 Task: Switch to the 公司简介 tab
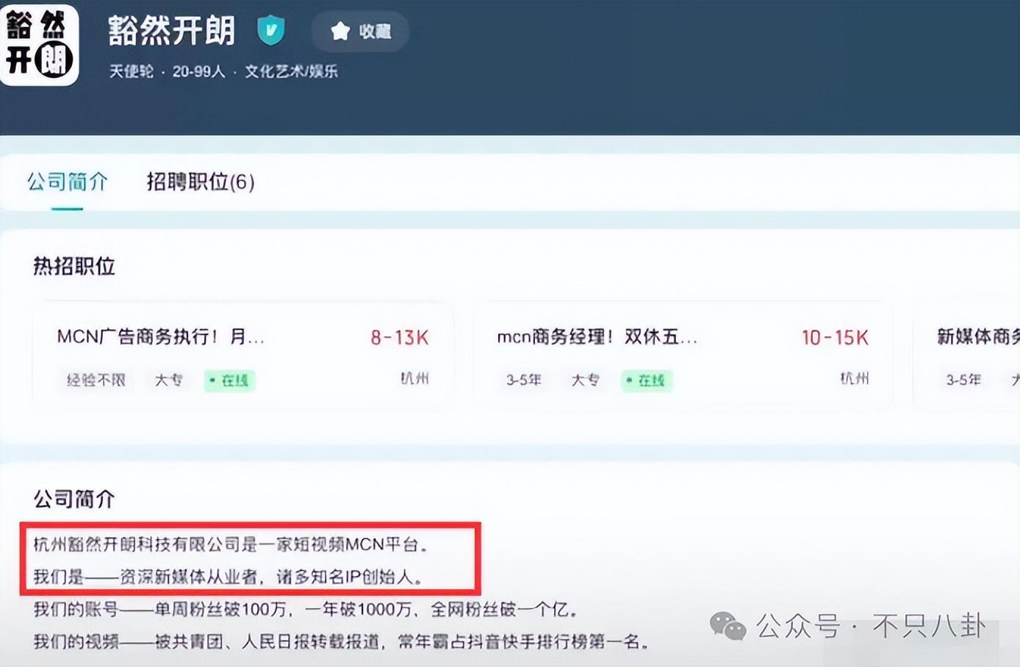tap(67, 181)
